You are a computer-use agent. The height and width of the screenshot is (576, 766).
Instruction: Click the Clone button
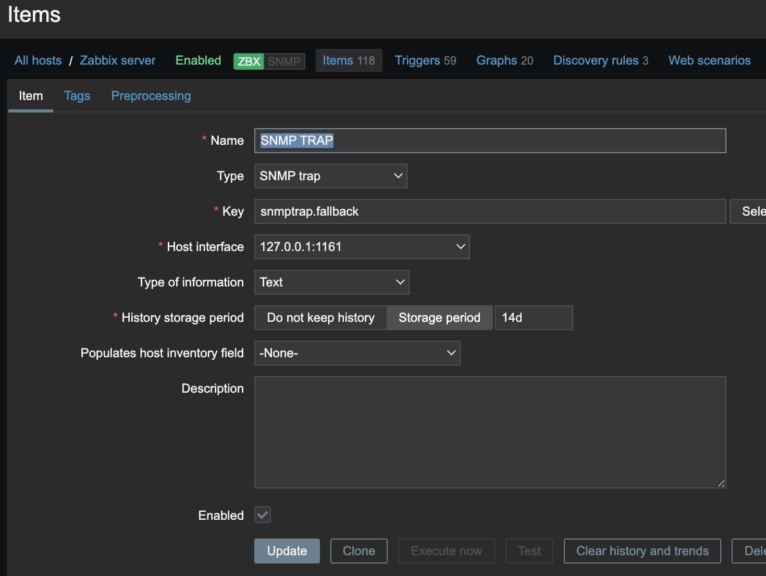(359, 551)
